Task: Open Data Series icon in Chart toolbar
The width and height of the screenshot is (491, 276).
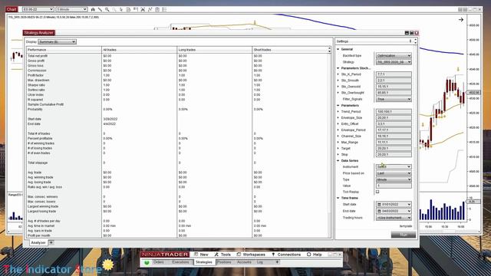Action: coord(157,9)
